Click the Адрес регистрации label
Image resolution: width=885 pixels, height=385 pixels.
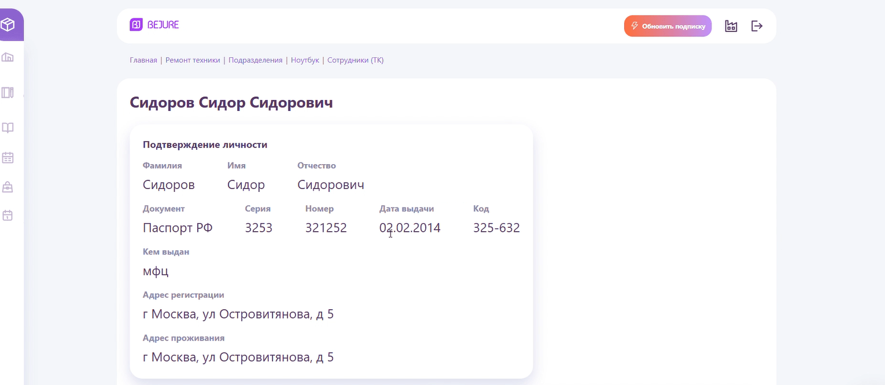tap(183, 295)
